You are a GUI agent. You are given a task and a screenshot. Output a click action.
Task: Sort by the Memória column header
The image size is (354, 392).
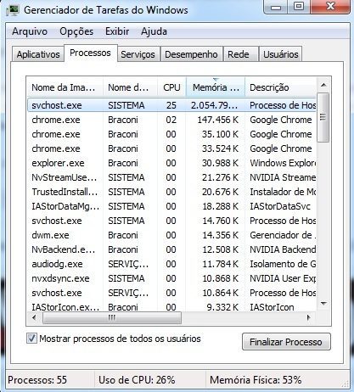tap(216, 87)
